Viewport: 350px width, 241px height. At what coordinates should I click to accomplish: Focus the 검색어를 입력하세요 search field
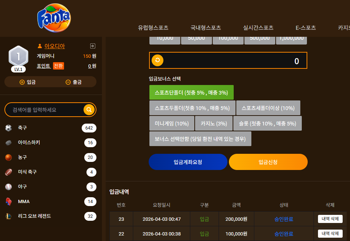pyautogui.click(x=45, y=110)
